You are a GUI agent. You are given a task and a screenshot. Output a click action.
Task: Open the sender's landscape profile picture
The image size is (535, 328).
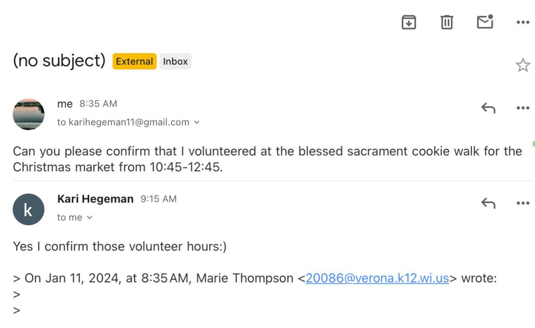coord(28,114)
